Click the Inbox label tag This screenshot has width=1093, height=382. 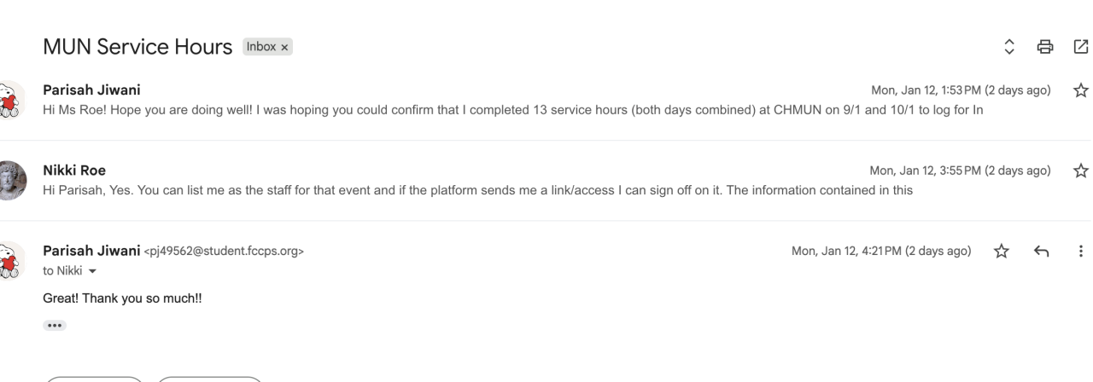pos(261,47)
